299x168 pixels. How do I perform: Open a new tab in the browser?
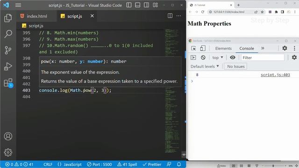[238, 5]
